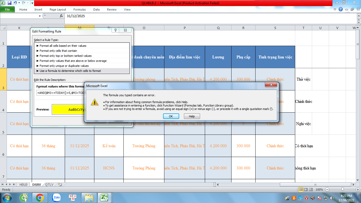The image size is (361, 203).
Task: Switch to the HĐLĐ sheet tab
Action: (23, 184)
